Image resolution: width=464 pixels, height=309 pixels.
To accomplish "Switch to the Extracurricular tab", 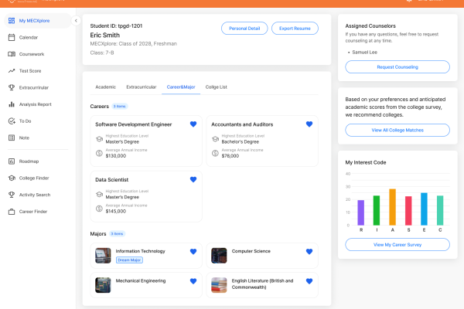I will coord(142,87).
